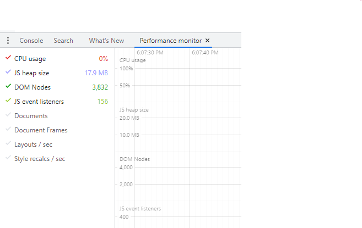This screenshot has height=228, width=362.
Task: Click the JS heap size chart title
Action: 134,110
